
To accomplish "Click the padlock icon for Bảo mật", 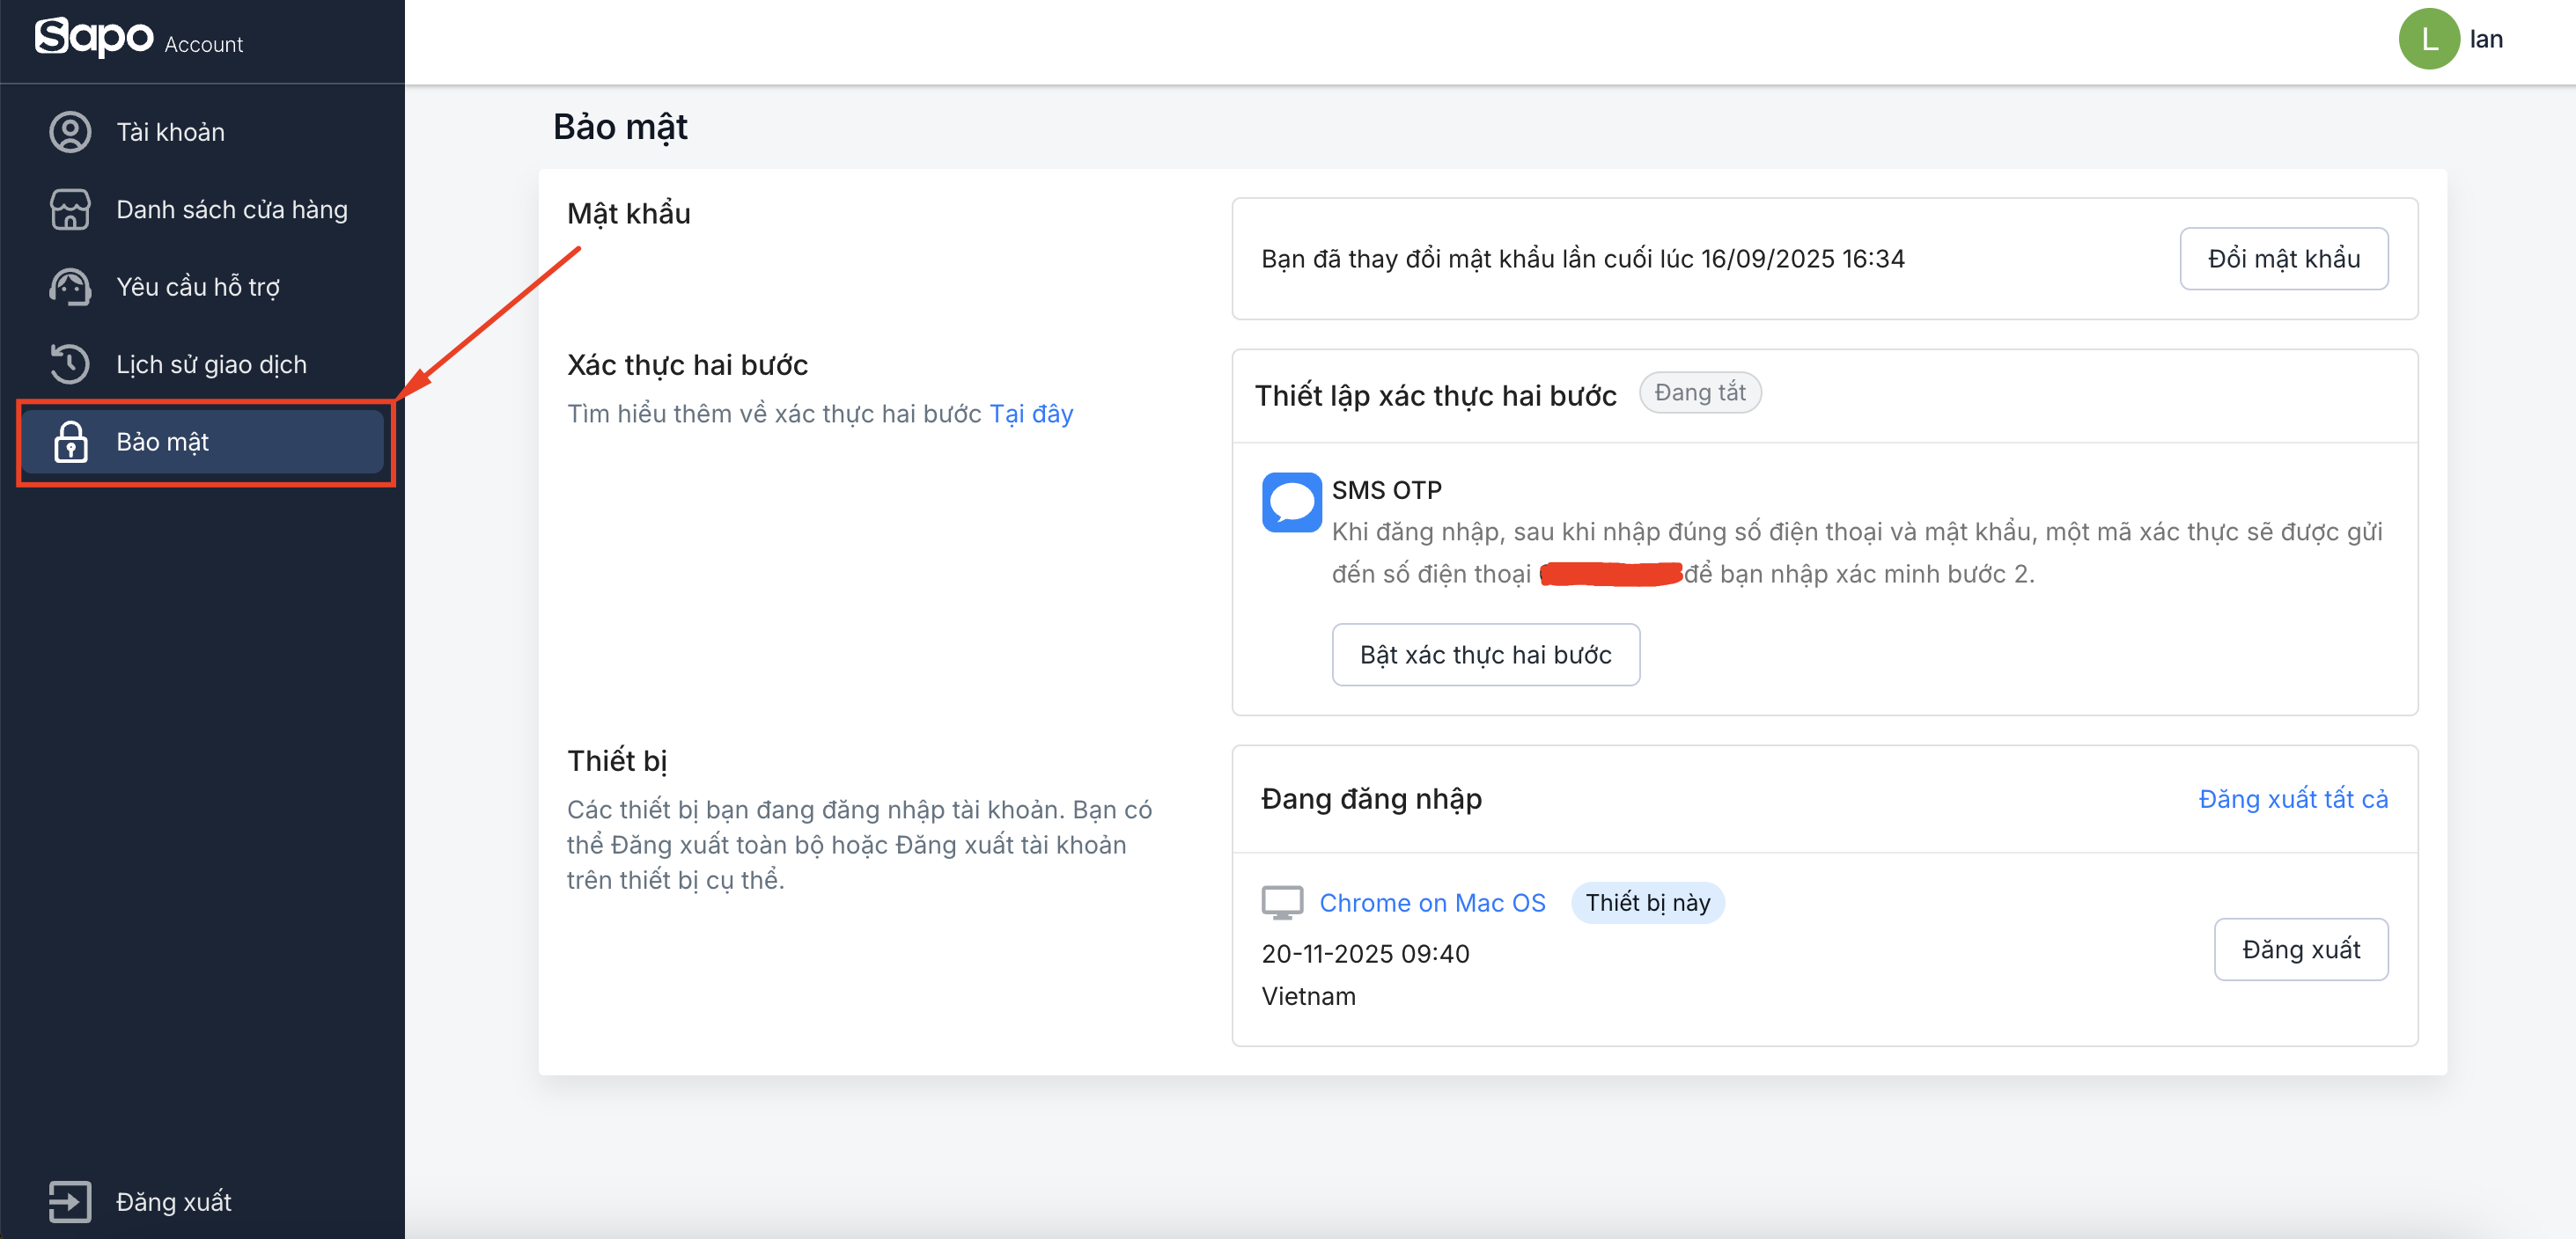I will [x=70, y=442].
